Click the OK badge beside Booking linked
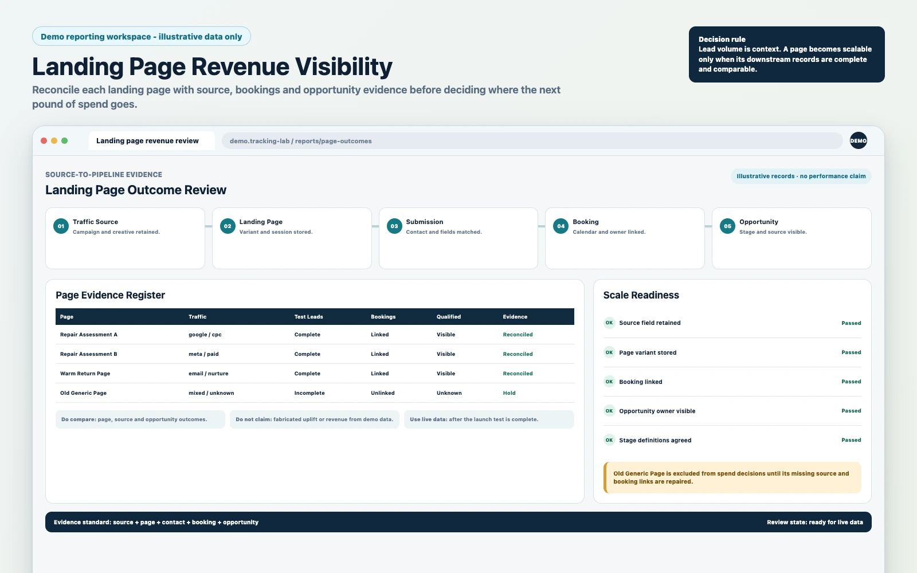This screenshot has height=573, width=917. [x=609, y=382]
